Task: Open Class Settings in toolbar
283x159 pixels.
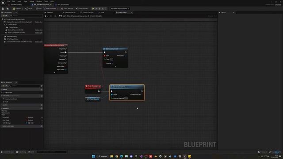Action: [67, 8]
